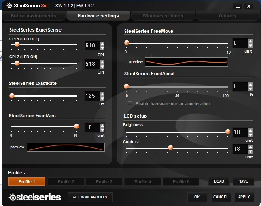Increase ExactAim unit with up arrow
This screenshot has height=206, width=261.
tap(102, 126)
